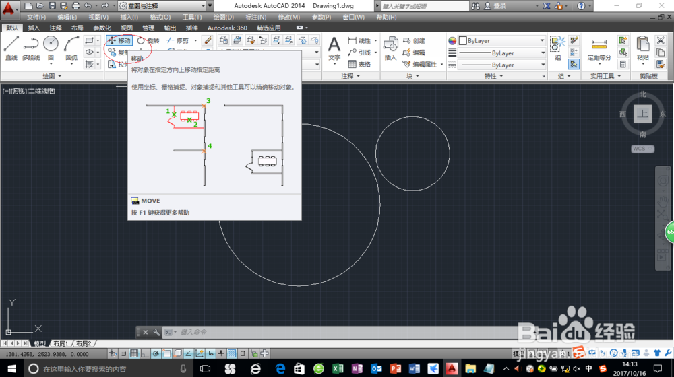Toggle Polar tracking in status bar
Image resolution: width=674 pixels, height=377 pixels.
[156, 354]
